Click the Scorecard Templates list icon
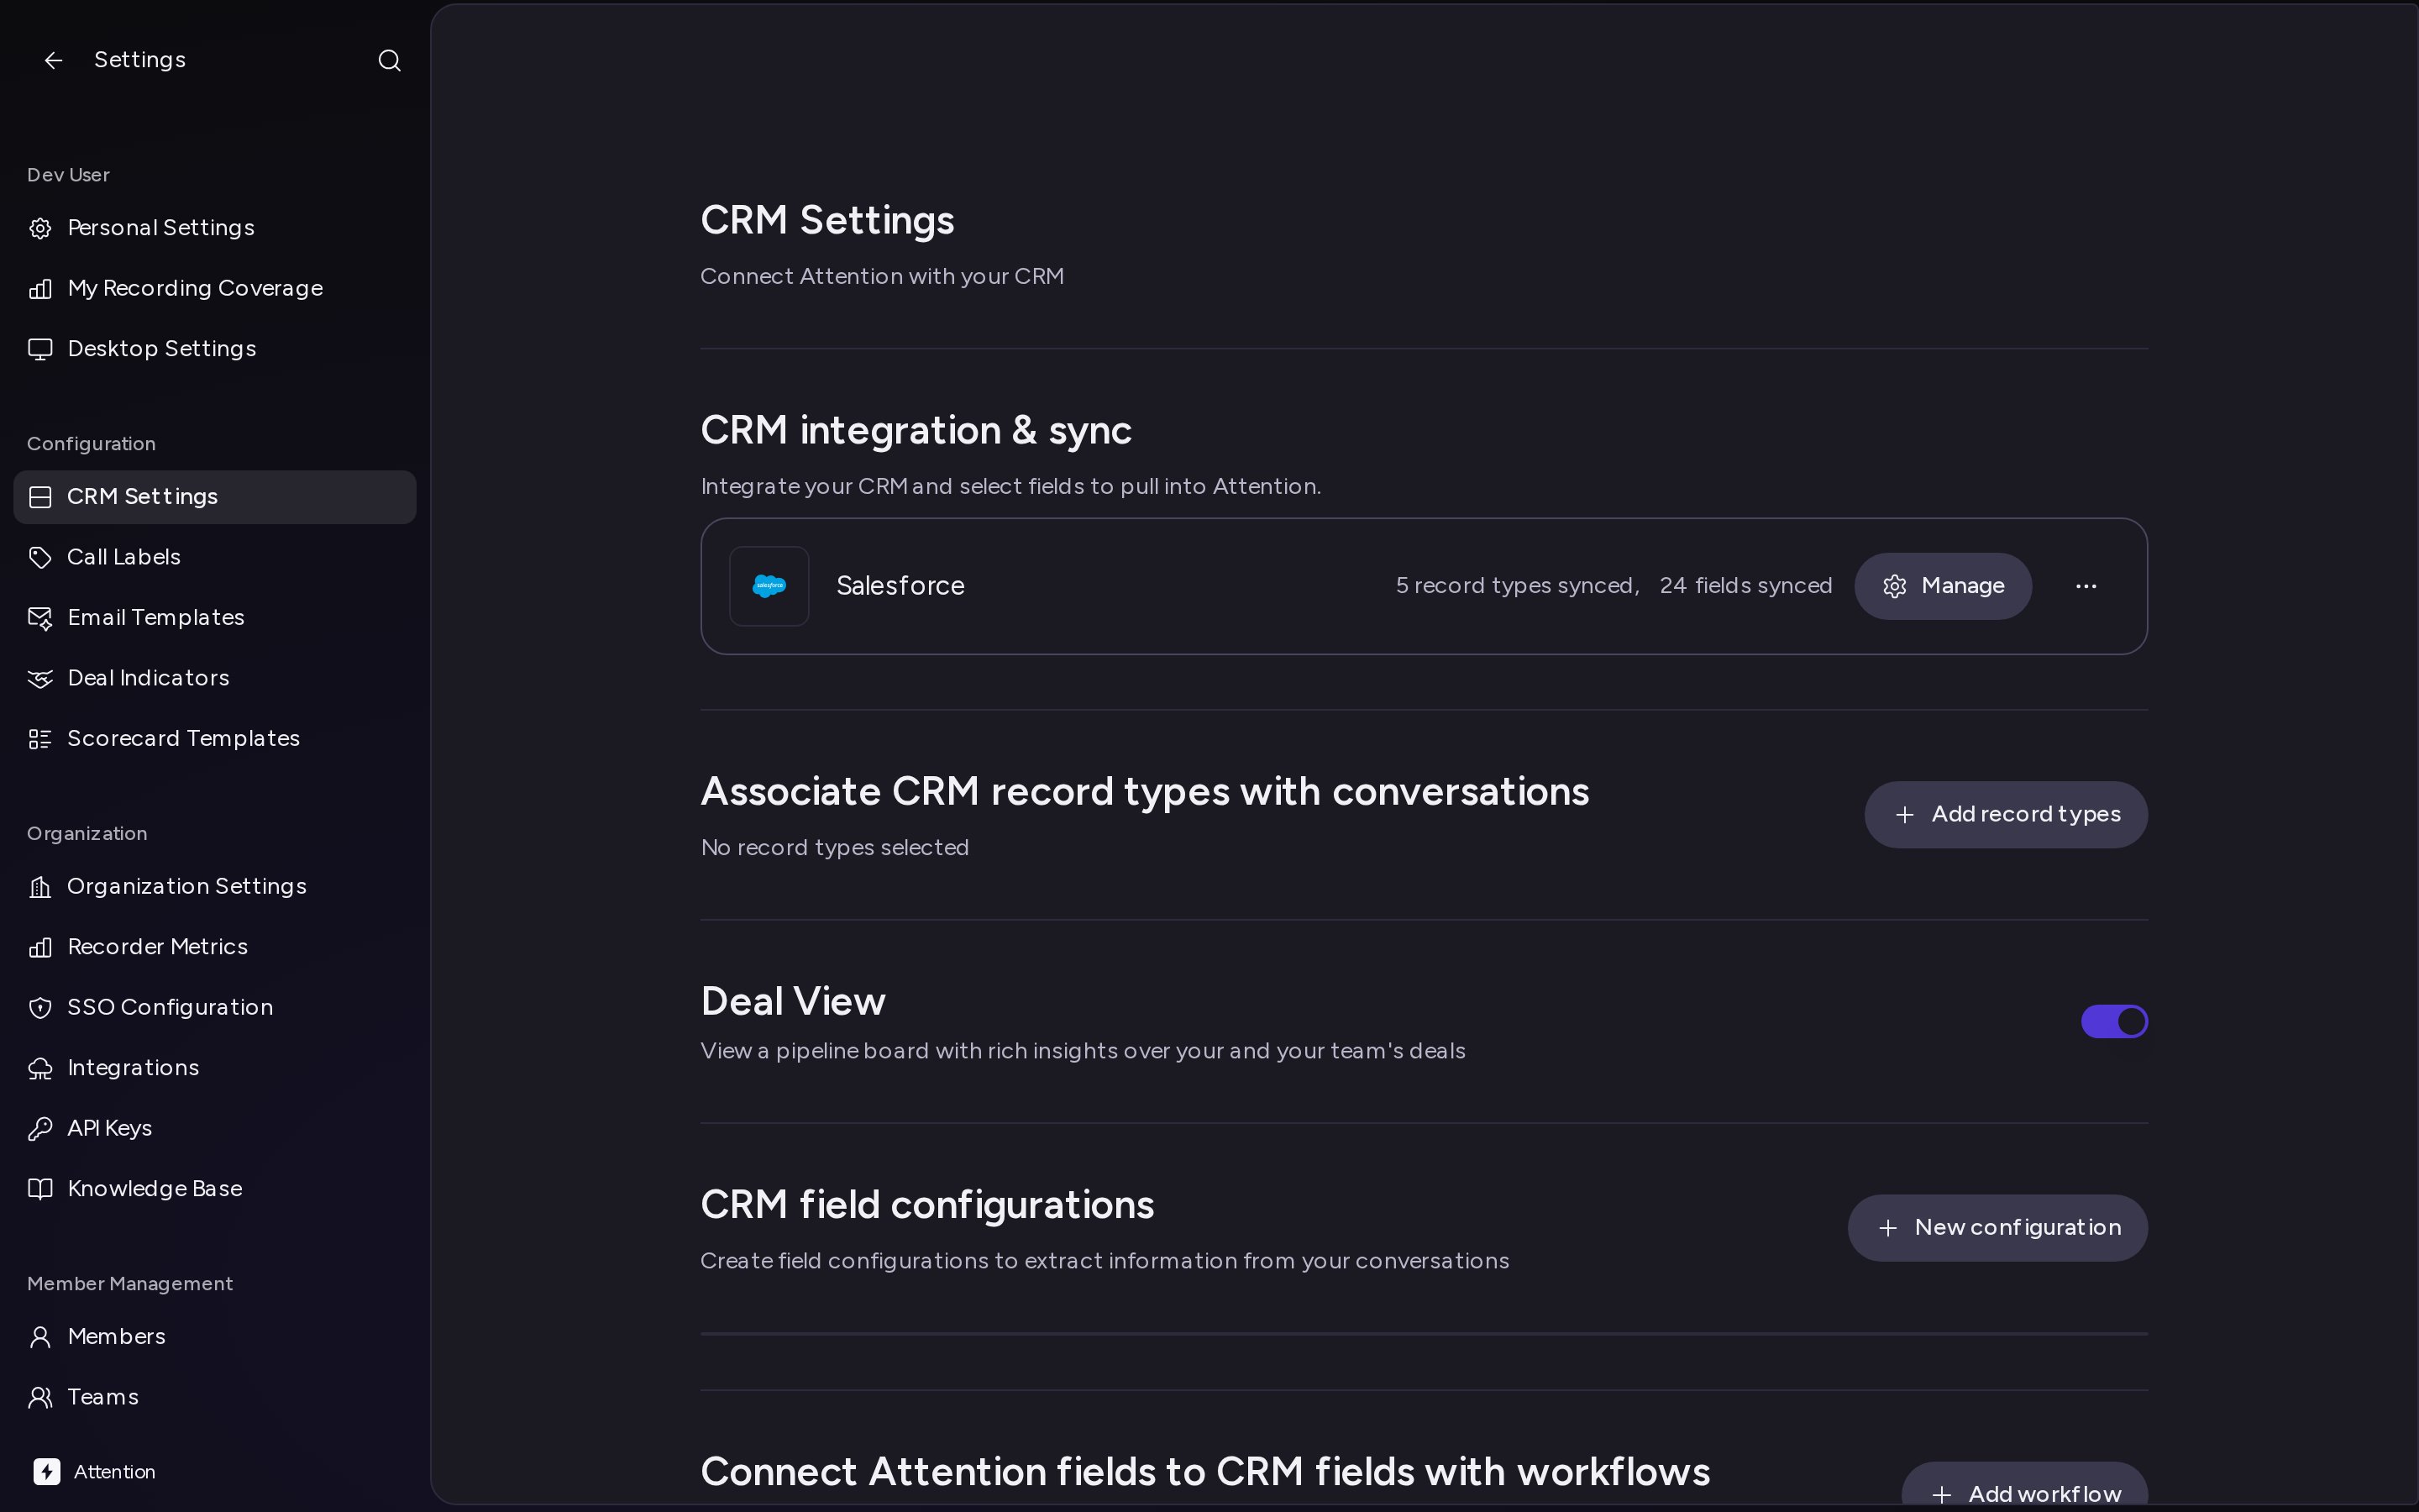The image size is (2419, 1512). [40, 739]
